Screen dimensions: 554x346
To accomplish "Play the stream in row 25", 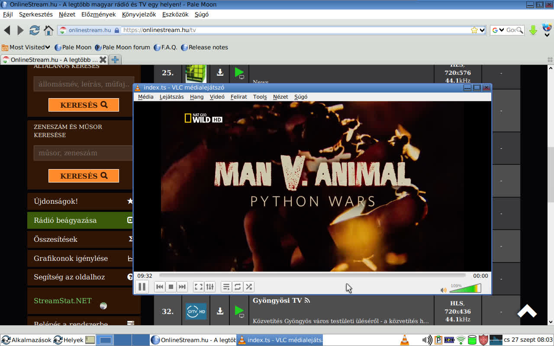I will tap(239, 72).
